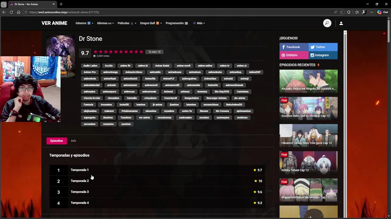The image size is (391, 219).
Task: Click the Sin Censura tag
Action: point(222,111)
